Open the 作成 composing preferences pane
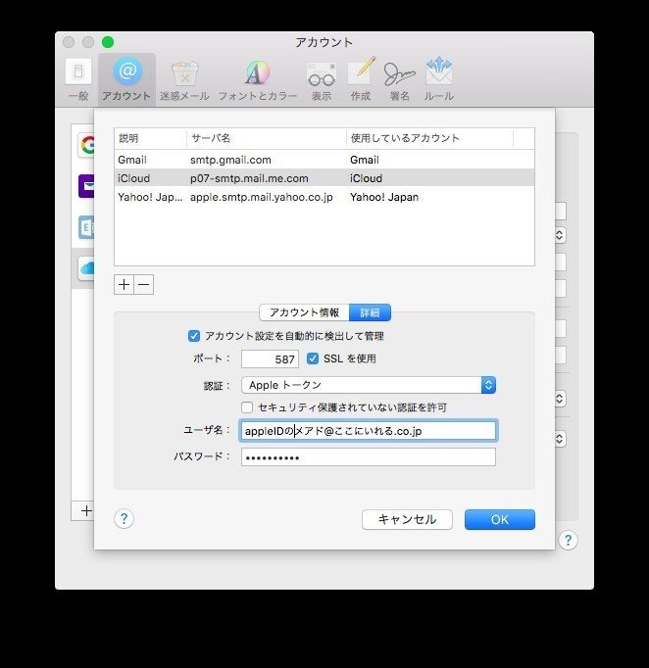Image resolution: width=649 pixels, height=668 pixels. click(361, 79)
